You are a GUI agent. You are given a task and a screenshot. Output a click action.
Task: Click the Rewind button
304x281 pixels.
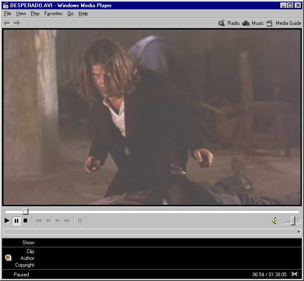[48, 220]
